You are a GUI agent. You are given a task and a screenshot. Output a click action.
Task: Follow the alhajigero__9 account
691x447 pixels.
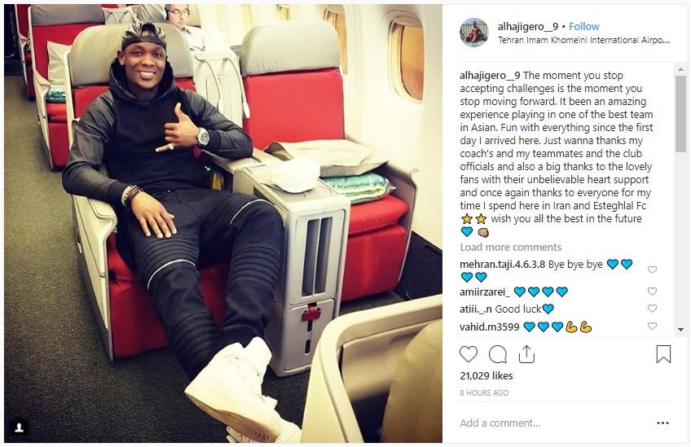click(x=584, y=26)
